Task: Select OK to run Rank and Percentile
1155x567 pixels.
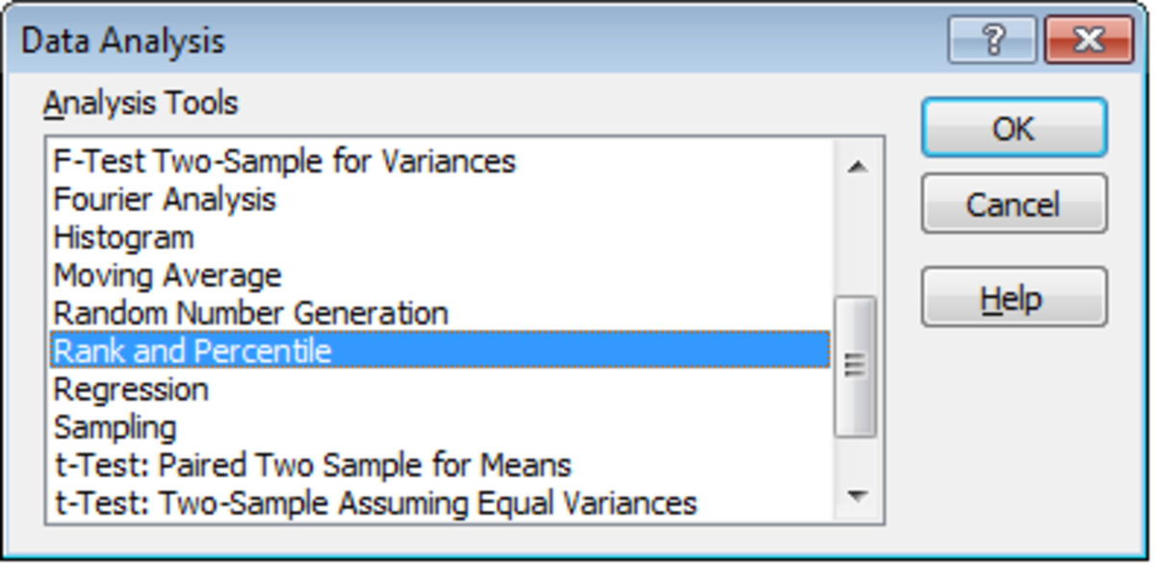Action: click(1014, 128)
